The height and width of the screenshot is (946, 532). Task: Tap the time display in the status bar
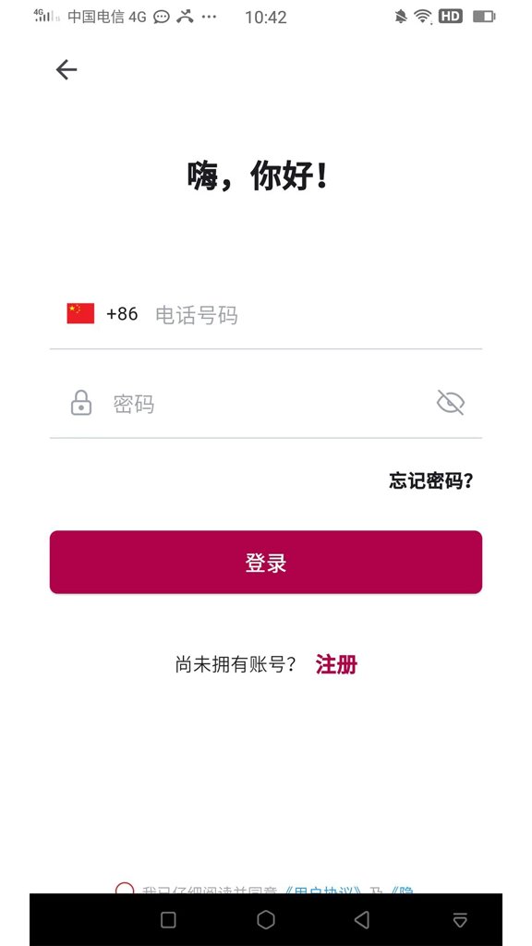(266, 17)
